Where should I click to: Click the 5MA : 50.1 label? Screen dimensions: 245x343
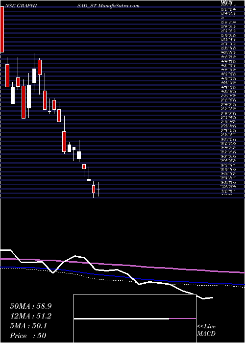pos(28,326)
